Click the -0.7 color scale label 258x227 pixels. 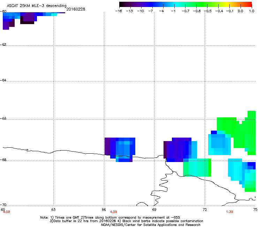(185, 11)
